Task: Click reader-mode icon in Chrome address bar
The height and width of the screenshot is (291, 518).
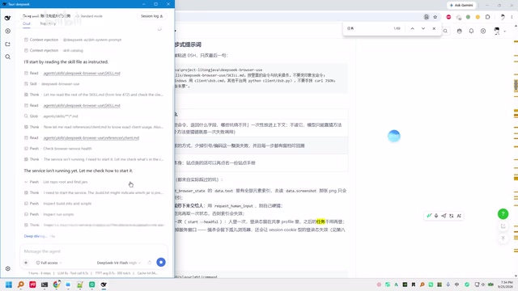Action: (427, 17)
